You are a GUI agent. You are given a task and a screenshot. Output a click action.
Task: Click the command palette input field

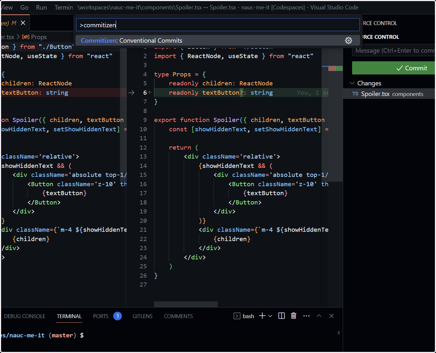tap(218, 25)
